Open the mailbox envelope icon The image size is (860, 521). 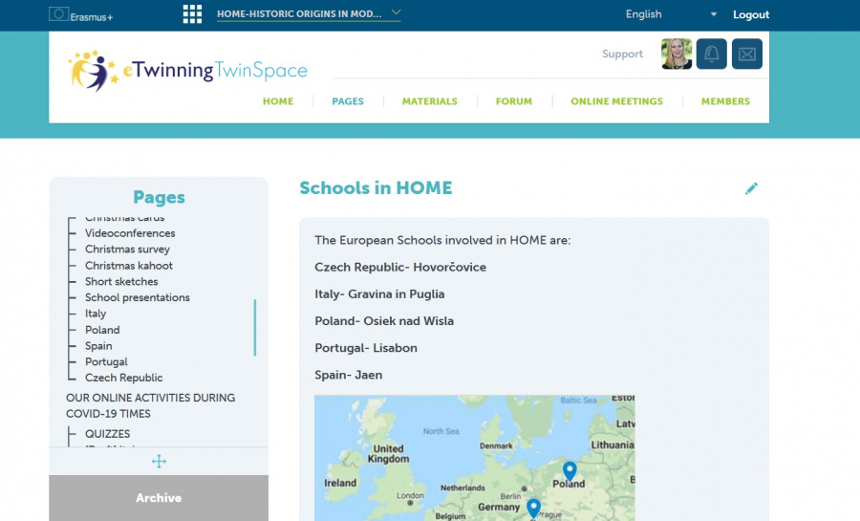(747, 54)
